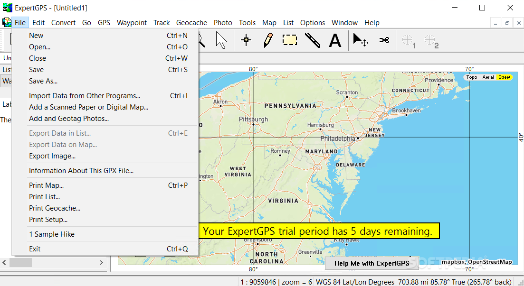The image size is (524, 286).
Task: Switch map to Topo view
Action: pos(472,77)
